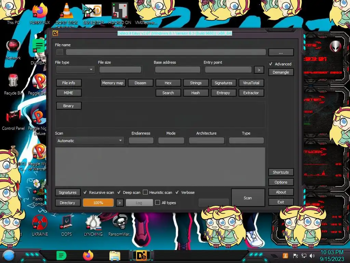This screenshot has width=350, height=263.
Task: Click the Start orb on taskbar
Action: (x=9, y=255)
